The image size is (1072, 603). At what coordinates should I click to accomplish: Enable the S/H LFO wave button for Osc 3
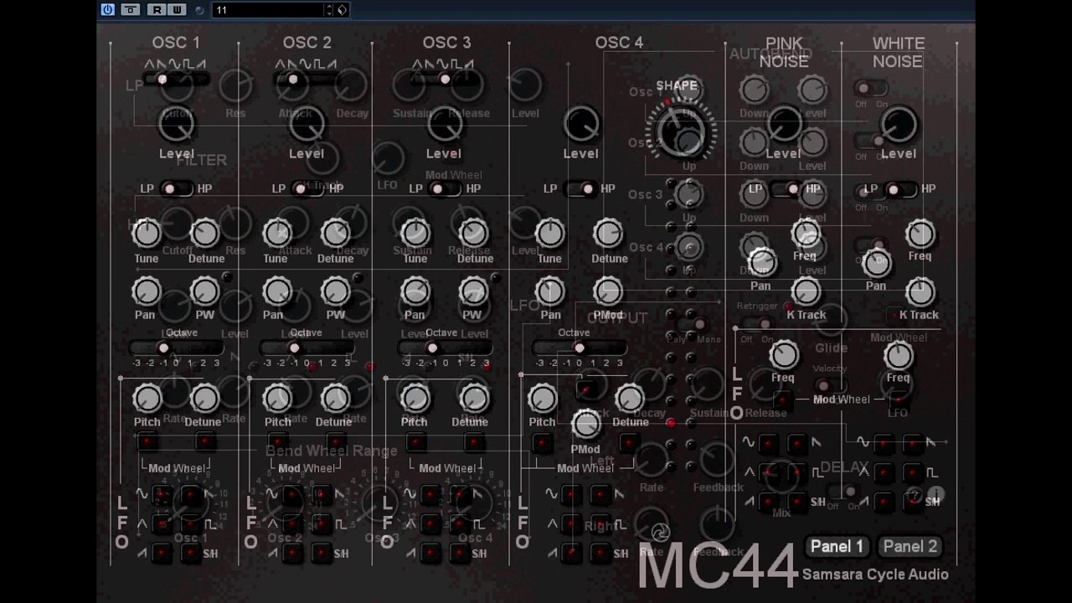point(460,553)
